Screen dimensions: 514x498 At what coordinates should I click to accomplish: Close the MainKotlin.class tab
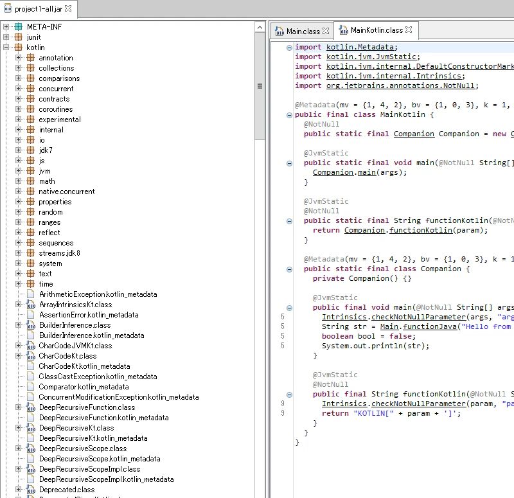tap(409, 30)
